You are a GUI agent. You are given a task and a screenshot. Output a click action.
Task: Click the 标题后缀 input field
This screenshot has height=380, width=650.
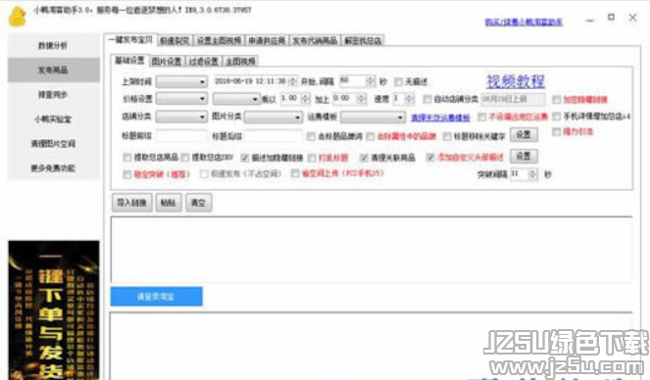coord(274,136)
